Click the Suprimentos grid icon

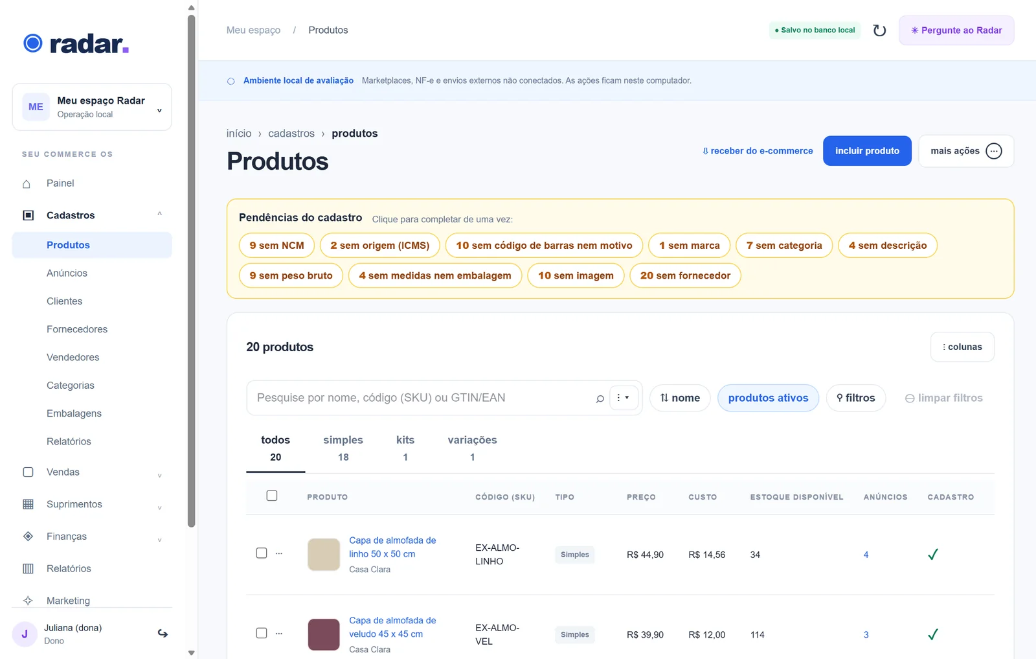28,504
